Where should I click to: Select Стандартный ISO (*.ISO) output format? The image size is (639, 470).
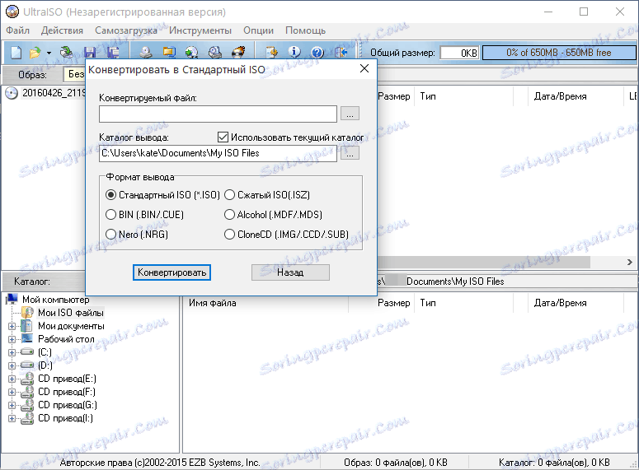point(110,195)
